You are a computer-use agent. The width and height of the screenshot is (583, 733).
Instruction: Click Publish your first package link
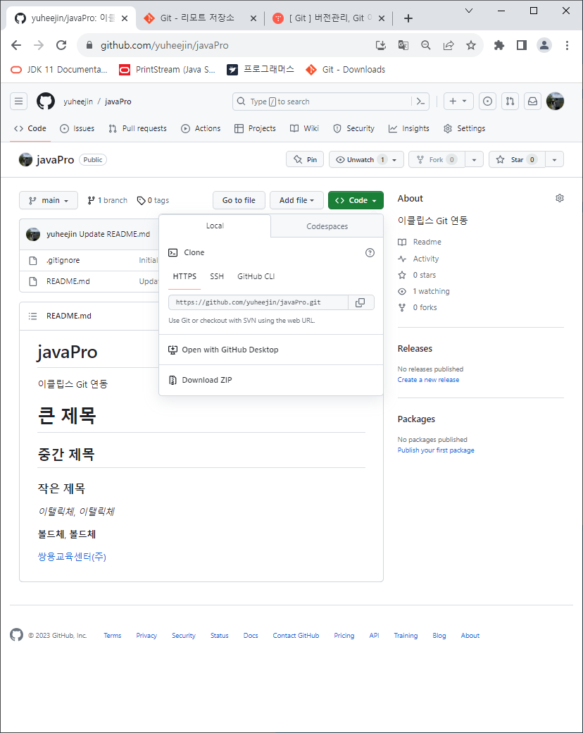click(436, 450)
